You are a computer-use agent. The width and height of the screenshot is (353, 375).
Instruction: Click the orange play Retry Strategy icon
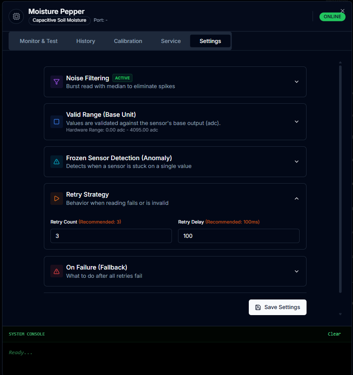(x=56, y=198)
